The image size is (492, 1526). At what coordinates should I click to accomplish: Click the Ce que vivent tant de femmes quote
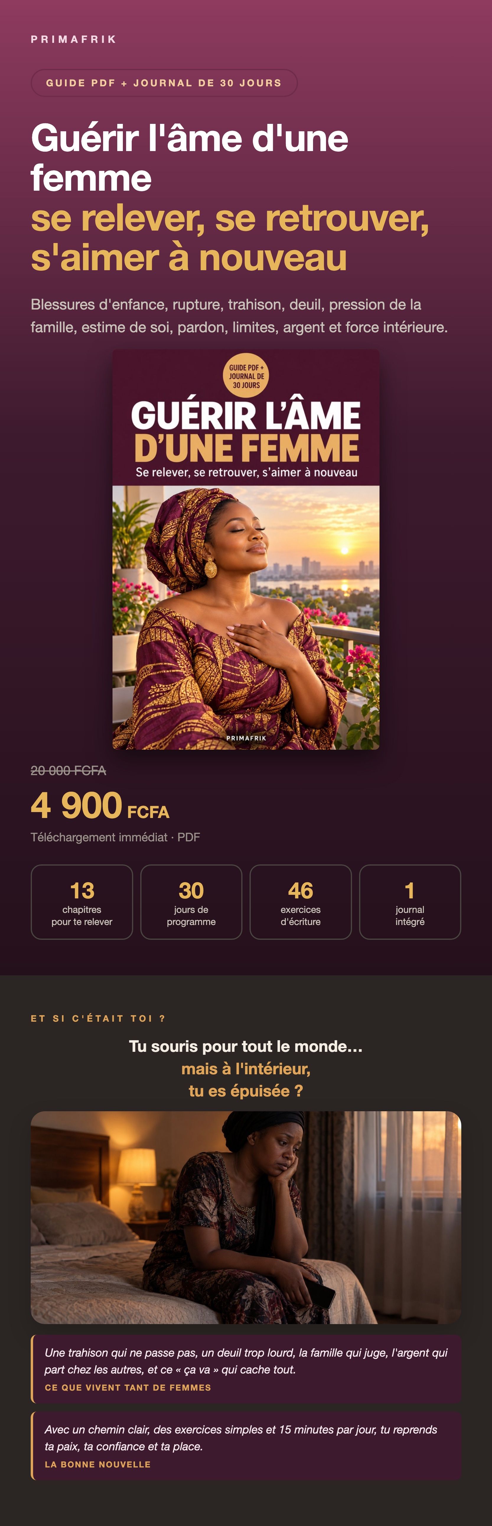tap(246, 1369)
